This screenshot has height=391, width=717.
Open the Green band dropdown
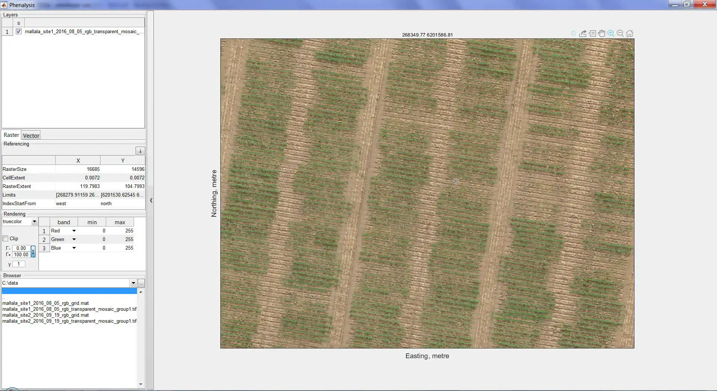(74, 240)
